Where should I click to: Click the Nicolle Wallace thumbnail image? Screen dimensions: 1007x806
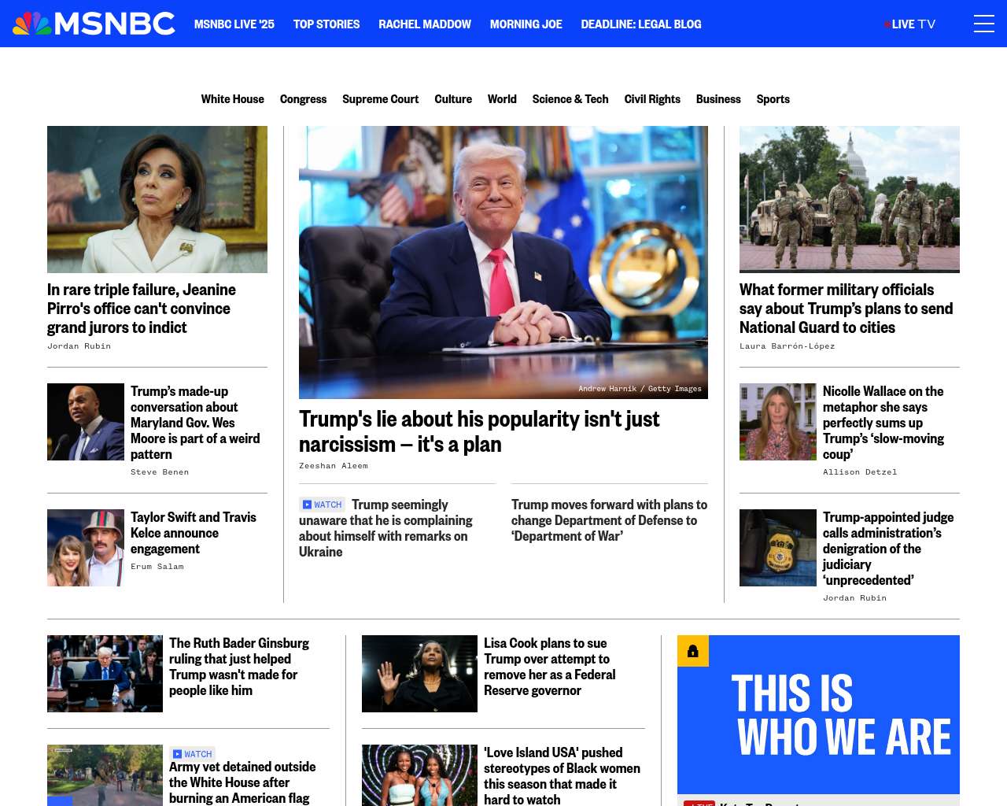[x=778, y=422]
